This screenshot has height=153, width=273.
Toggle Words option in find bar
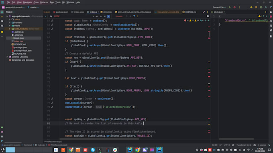point(105,16)
